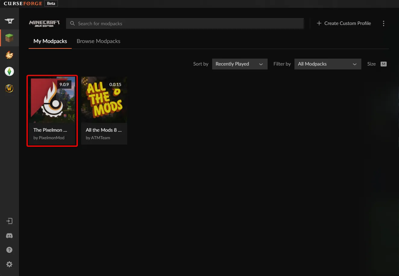Open CurseForge home anvil icon
399x276 pixels.
(9, 21)
